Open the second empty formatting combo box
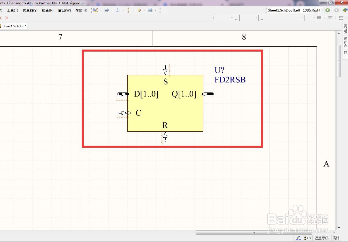The width and height of the screenshot is (348, 242). 249,18
